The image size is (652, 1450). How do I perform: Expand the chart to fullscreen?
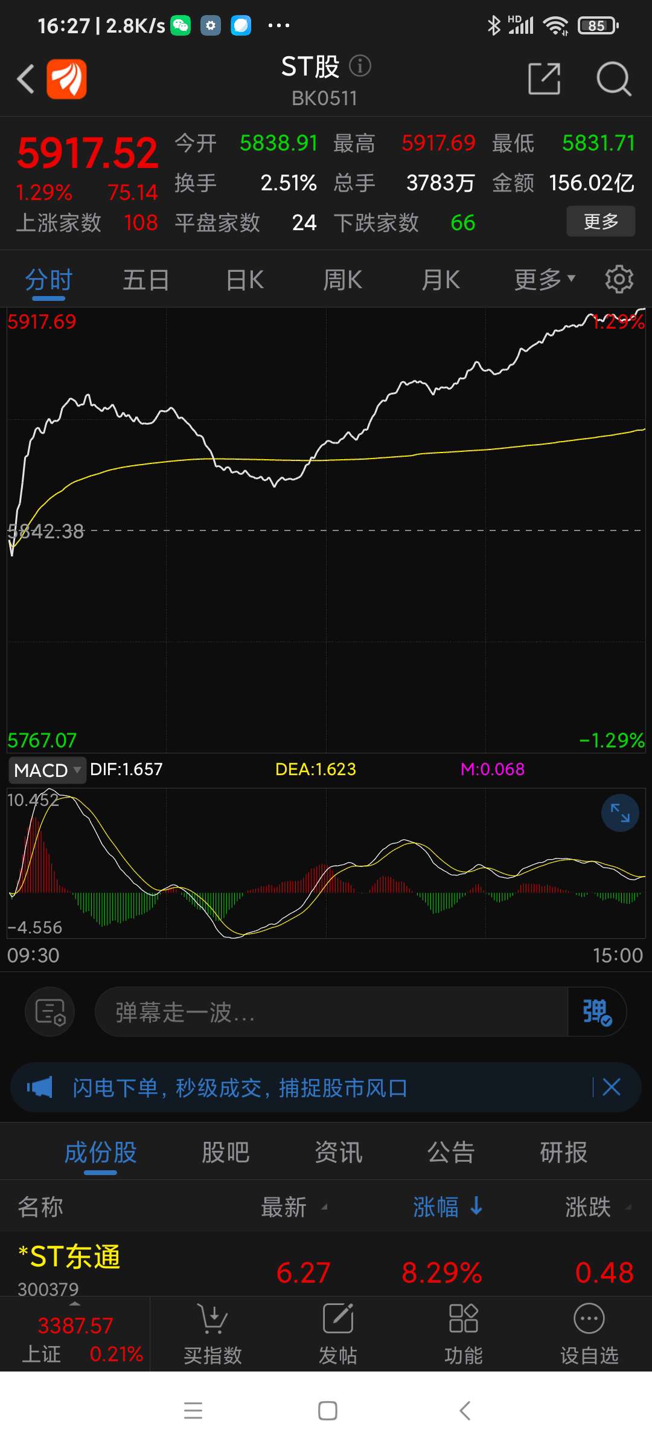620,813
